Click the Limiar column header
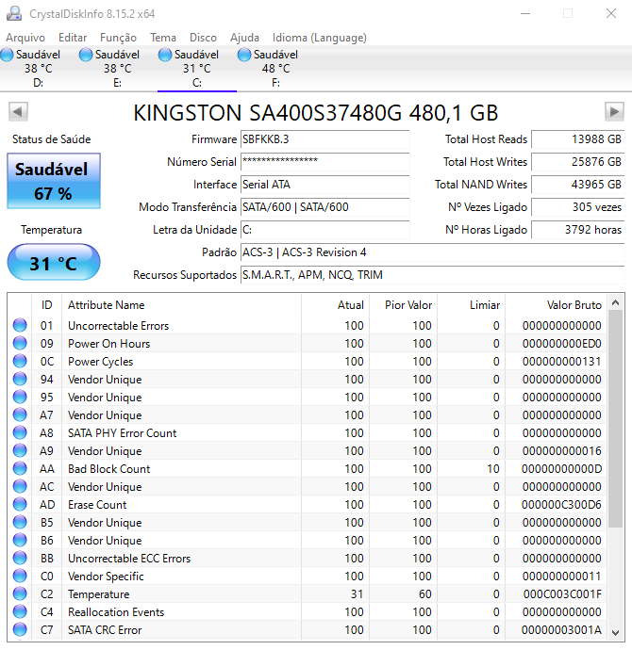The width and height of the screenshot is (632, 650). pos(472,305)
